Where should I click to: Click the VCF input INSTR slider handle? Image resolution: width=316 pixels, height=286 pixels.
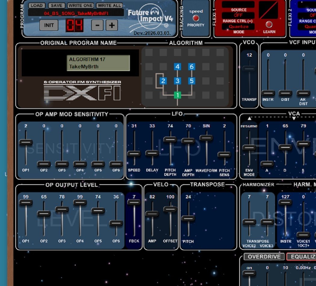click(268, 93)
